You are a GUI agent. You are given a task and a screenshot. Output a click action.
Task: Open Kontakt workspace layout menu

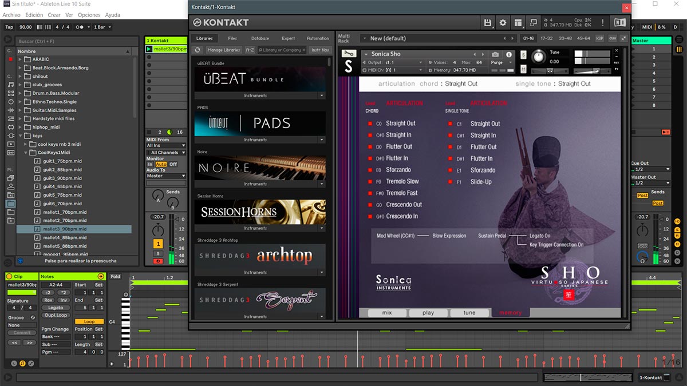tap(518, 23)
